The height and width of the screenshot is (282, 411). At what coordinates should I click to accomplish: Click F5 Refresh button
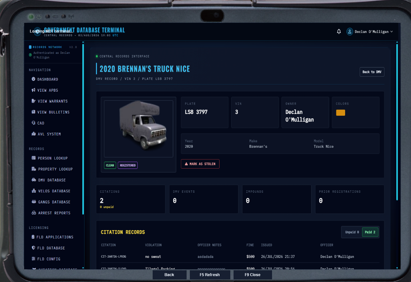point(210,275)
